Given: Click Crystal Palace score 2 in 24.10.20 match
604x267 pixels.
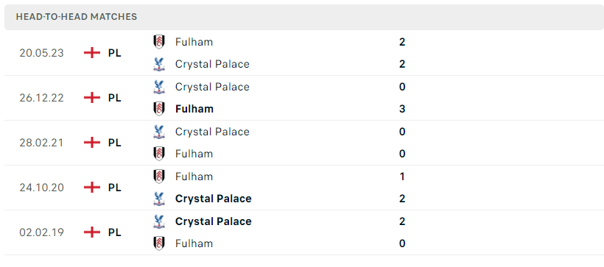Looking at the screenshot, I should (402, 199).
